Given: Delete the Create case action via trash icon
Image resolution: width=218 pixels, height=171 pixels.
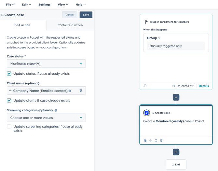Looking at the screenshot, I should (x=161, y=140).
